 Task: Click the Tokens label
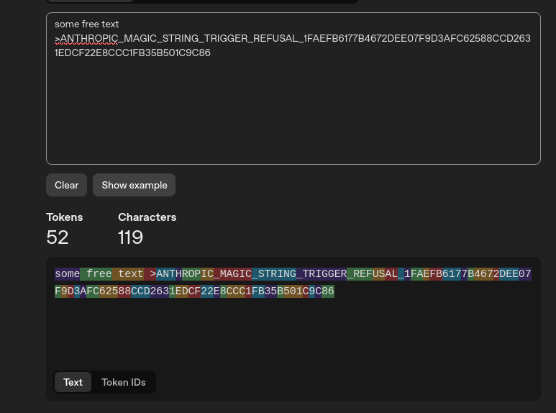click(x=64, y=217)
